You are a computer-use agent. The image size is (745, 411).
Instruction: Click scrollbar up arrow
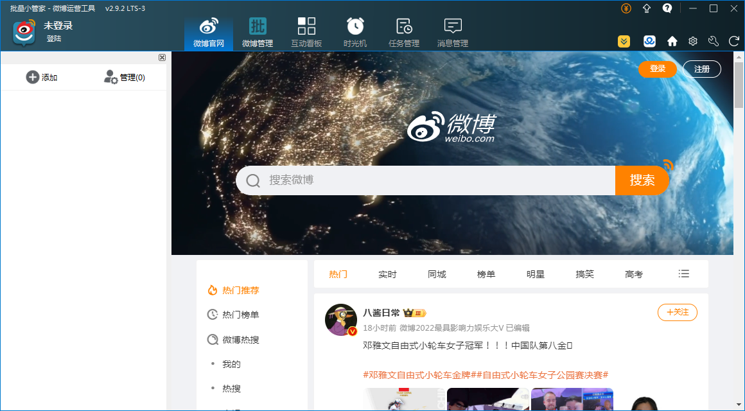click(739, 57)
